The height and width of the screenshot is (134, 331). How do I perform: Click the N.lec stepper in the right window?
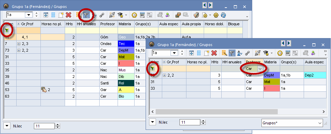203,122
